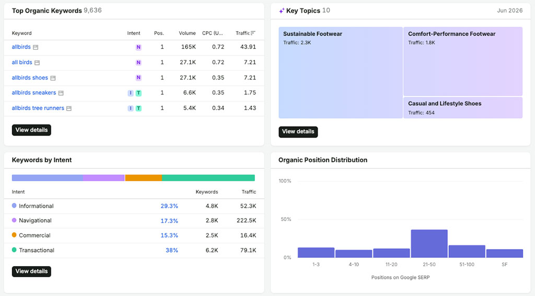The height and width of the screenshot is (296, 535).
Task: Click the sparkle icon beside Key Topics
Action: point(282,11)
